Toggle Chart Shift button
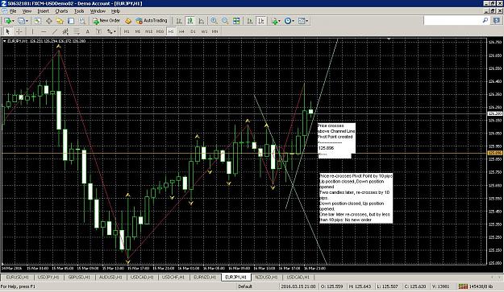This screenshot has width=504, height=292. point(261,21)
